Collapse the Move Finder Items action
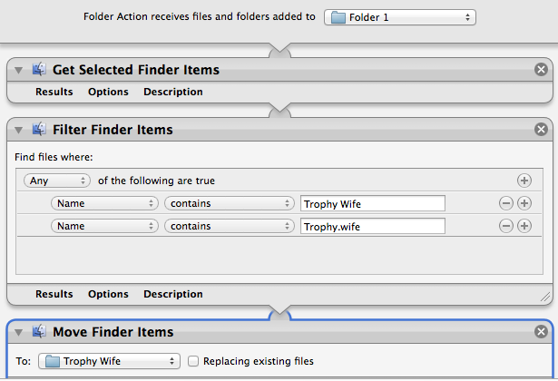The width and height of the screenshot is (558, 381). 18,332
